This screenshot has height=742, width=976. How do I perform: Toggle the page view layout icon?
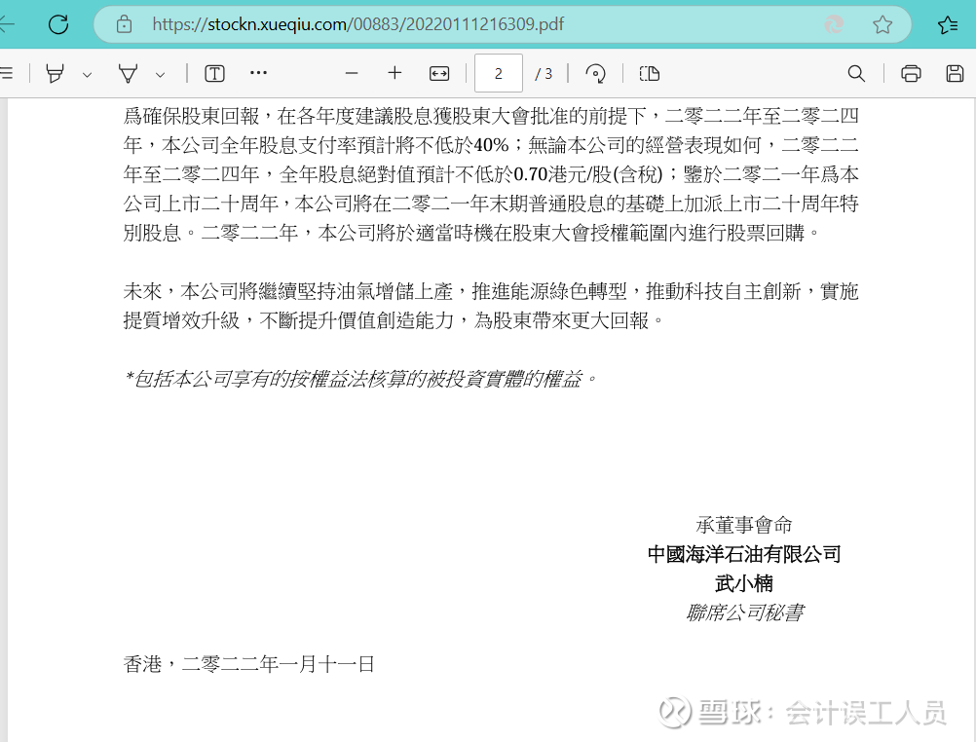[650, 73]
